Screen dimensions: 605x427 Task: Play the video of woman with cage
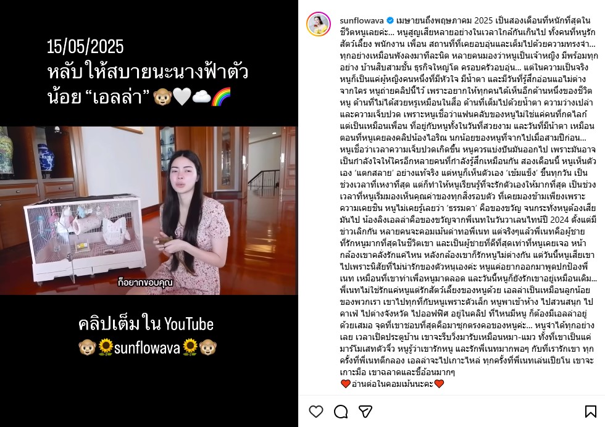(x=149, y=210)
